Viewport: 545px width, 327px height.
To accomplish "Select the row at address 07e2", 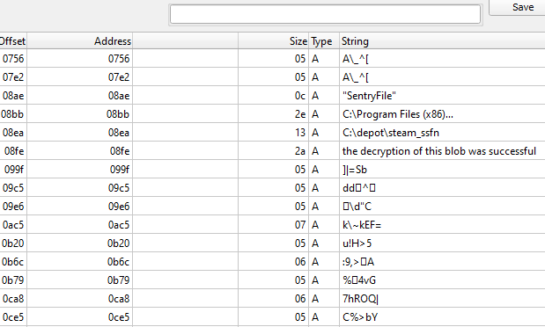I will pos(273,76).
